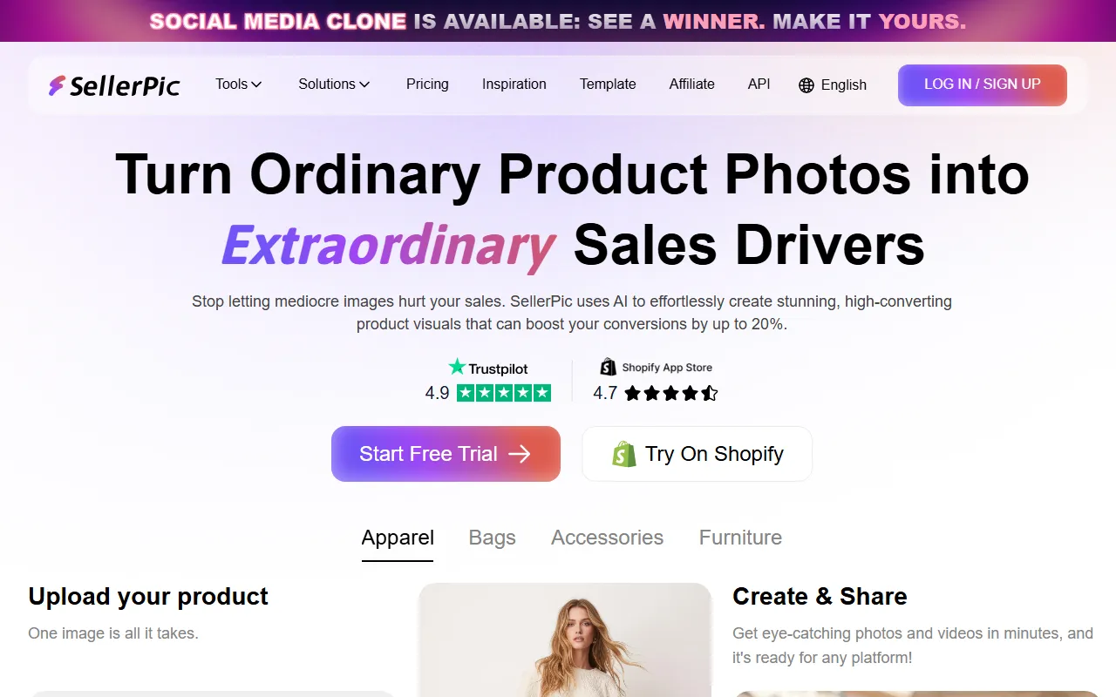1116x697 pixels.
Task: Click the globe language icon
Action: coord(806,85)
